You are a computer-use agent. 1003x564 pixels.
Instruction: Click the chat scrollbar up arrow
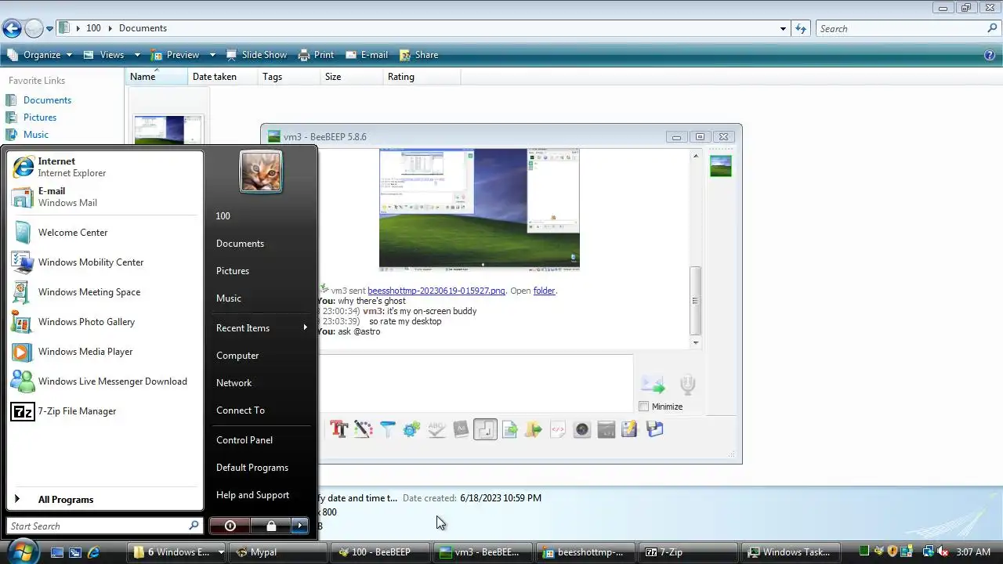[695, 156]
